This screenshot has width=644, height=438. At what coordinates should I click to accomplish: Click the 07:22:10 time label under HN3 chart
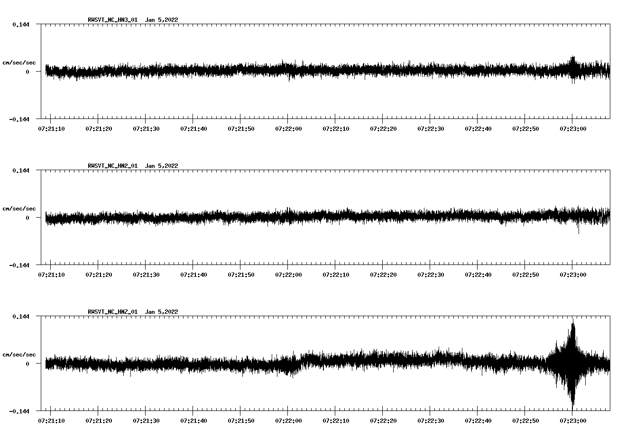(336, 128)
